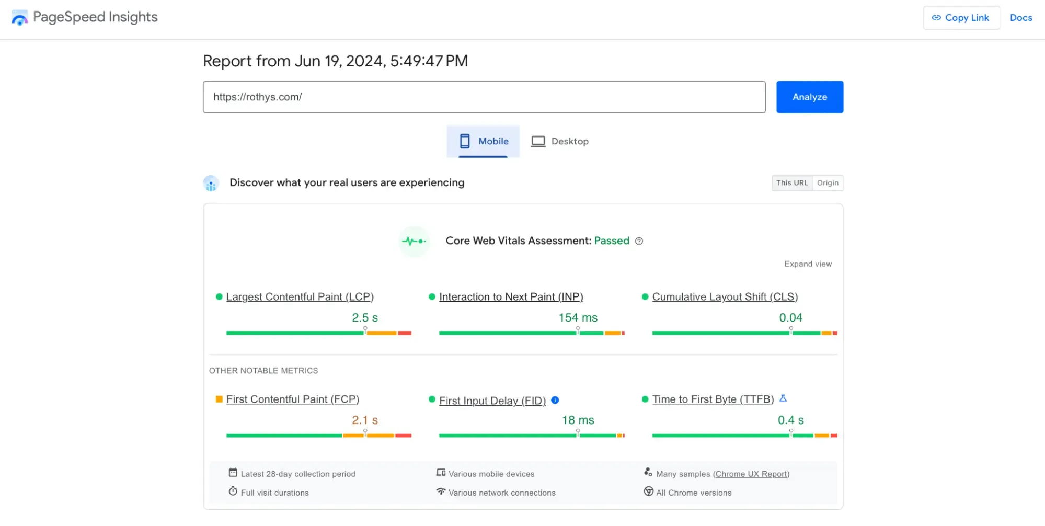Click the TTFB experimental flask icon
This screenshot has width=1045, height=526.
click(x=783, y=398)
